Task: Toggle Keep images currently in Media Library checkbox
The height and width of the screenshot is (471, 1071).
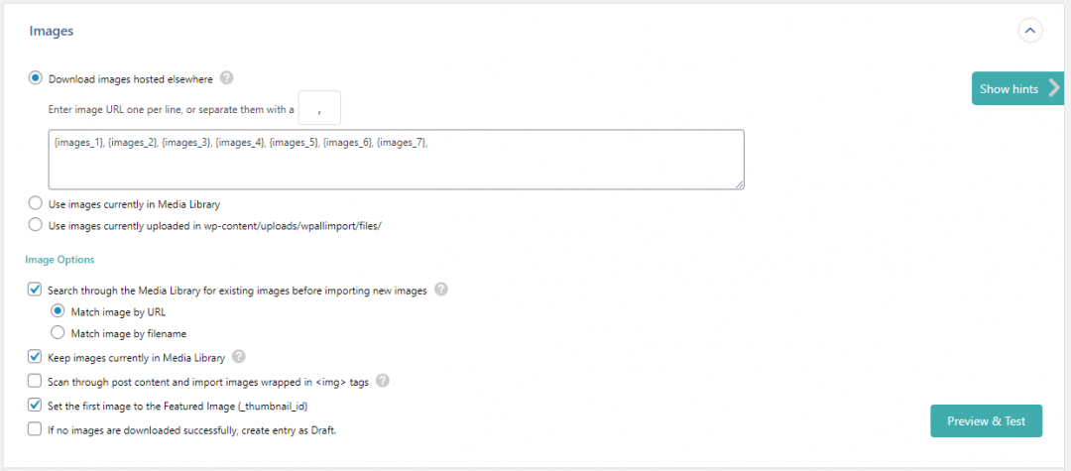Action: 36,357
